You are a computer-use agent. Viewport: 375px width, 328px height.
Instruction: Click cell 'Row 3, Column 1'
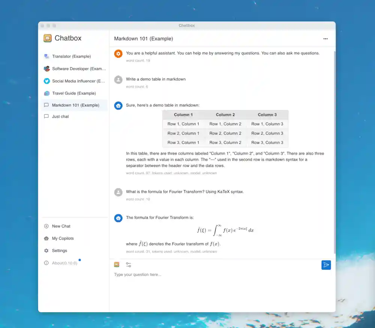[x=183, y=143]
